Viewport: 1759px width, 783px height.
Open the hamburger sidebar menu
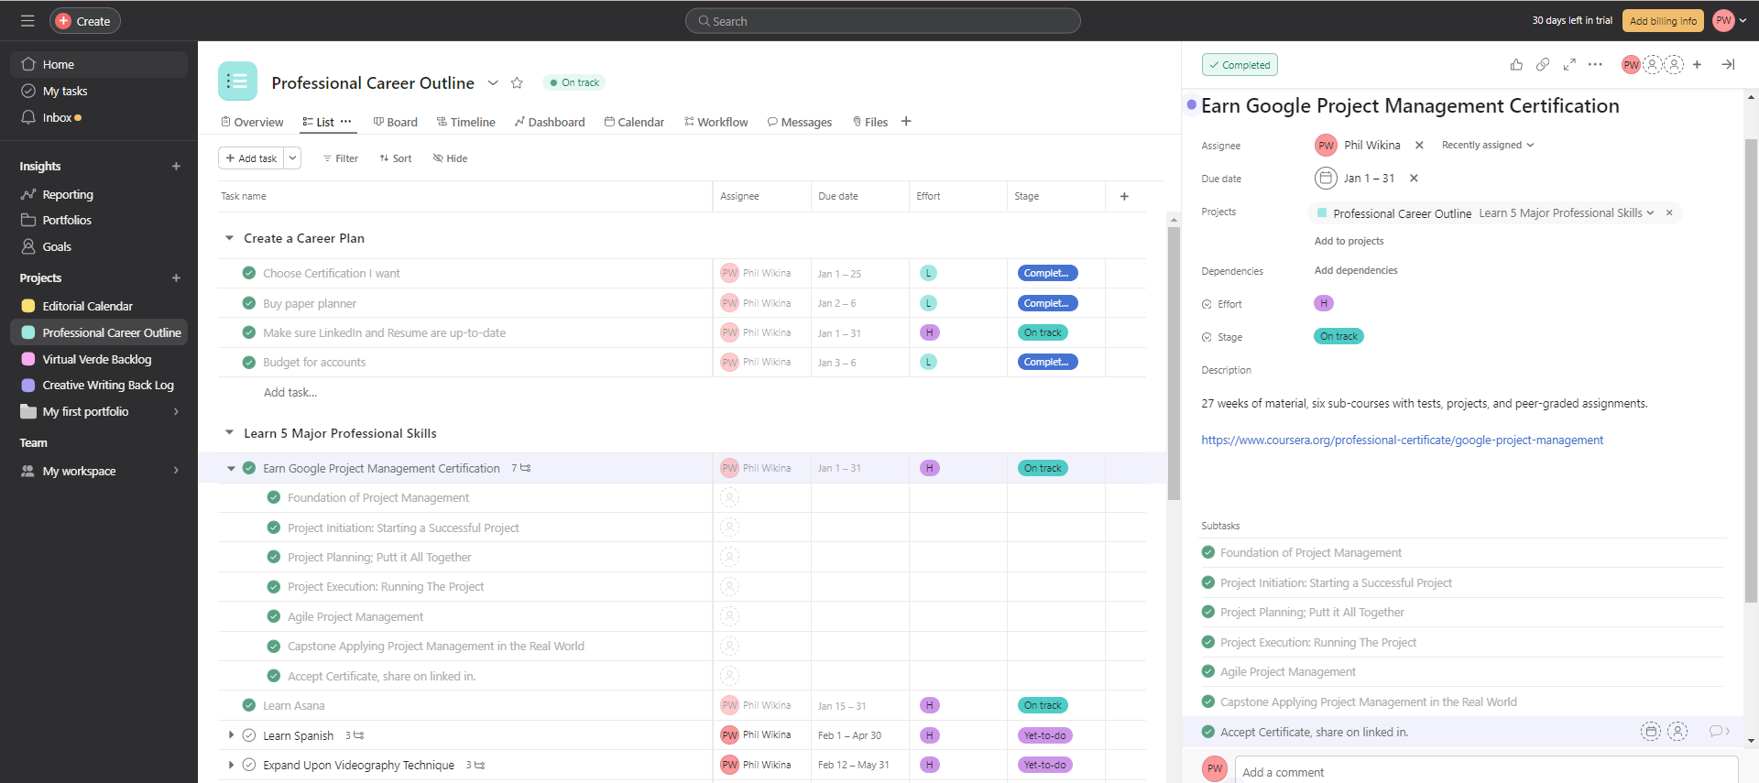click(27, 20)
